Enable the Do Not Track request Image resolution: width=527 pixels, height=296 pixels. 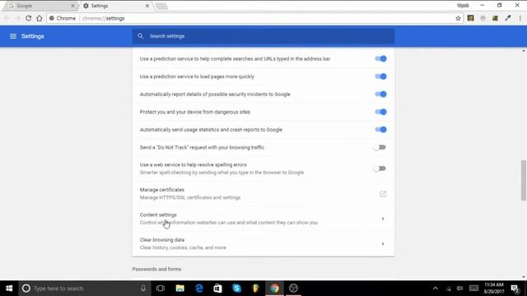[380, 147]
